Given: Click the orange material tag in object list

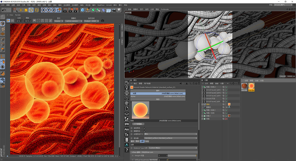Looking at the screenshot, I should tap(229, 104).
